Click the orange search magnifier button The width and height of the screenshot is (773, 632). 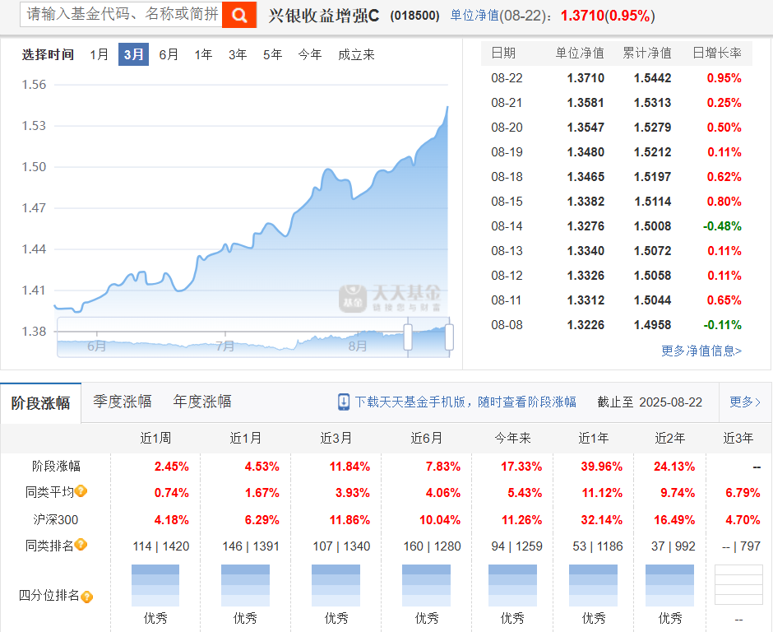click(239, 15)
